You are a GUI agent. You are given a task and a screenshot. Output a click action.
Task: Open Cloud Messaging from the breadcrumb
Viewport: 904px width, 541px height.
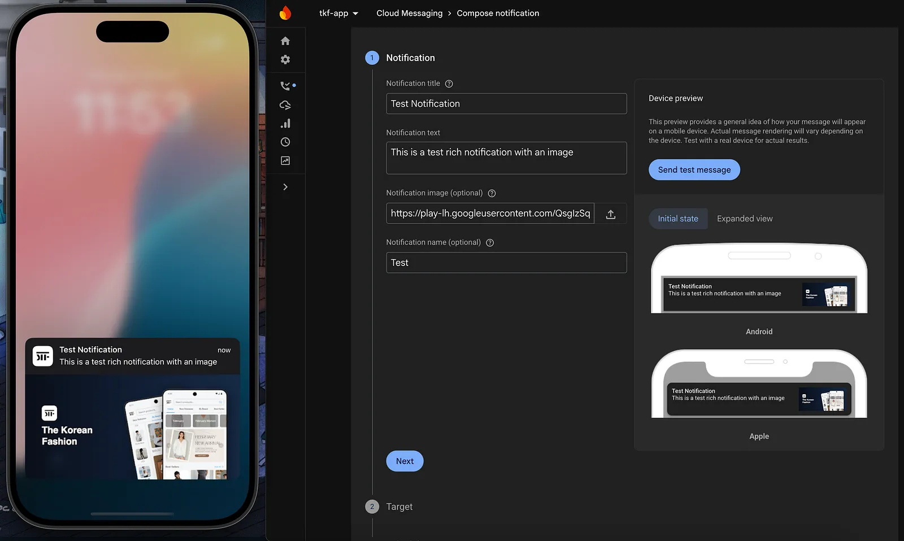pyautogui.click(x=409, y=13)
